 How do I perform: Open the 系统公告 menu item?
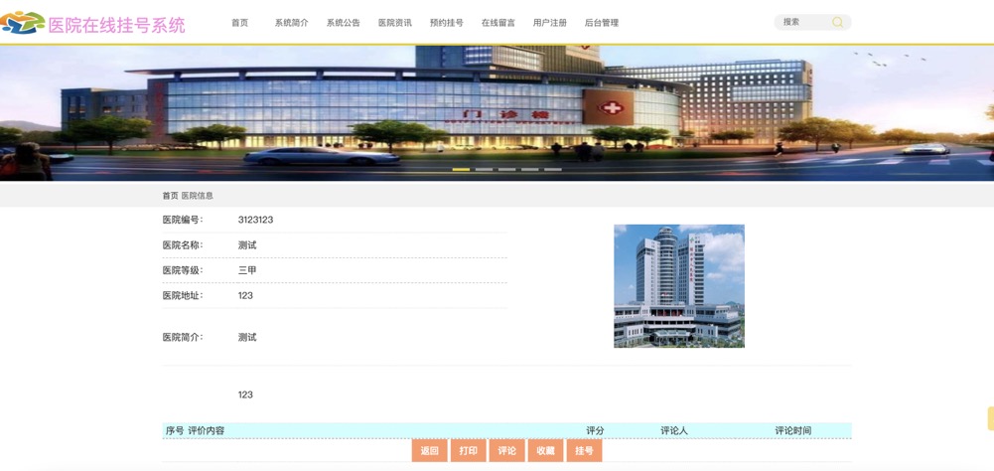point(343,23)
